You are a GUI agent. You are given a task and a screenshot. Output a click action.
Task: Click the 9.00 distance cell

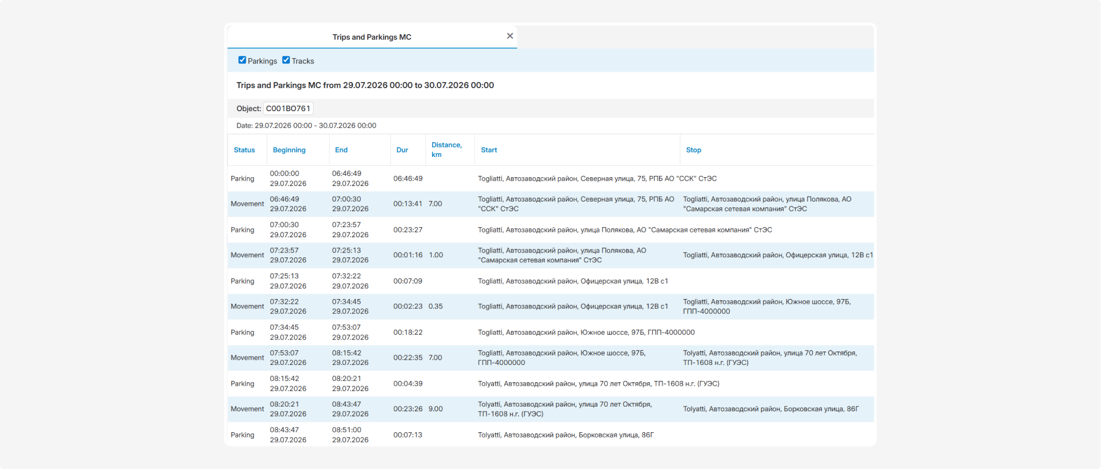436,409
